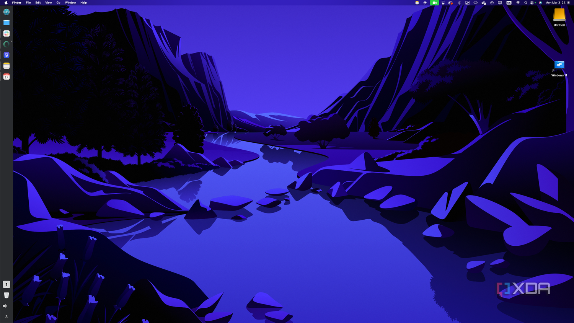574x323 pixels.
Task: Open the Help menu
Action: [83, 3]
